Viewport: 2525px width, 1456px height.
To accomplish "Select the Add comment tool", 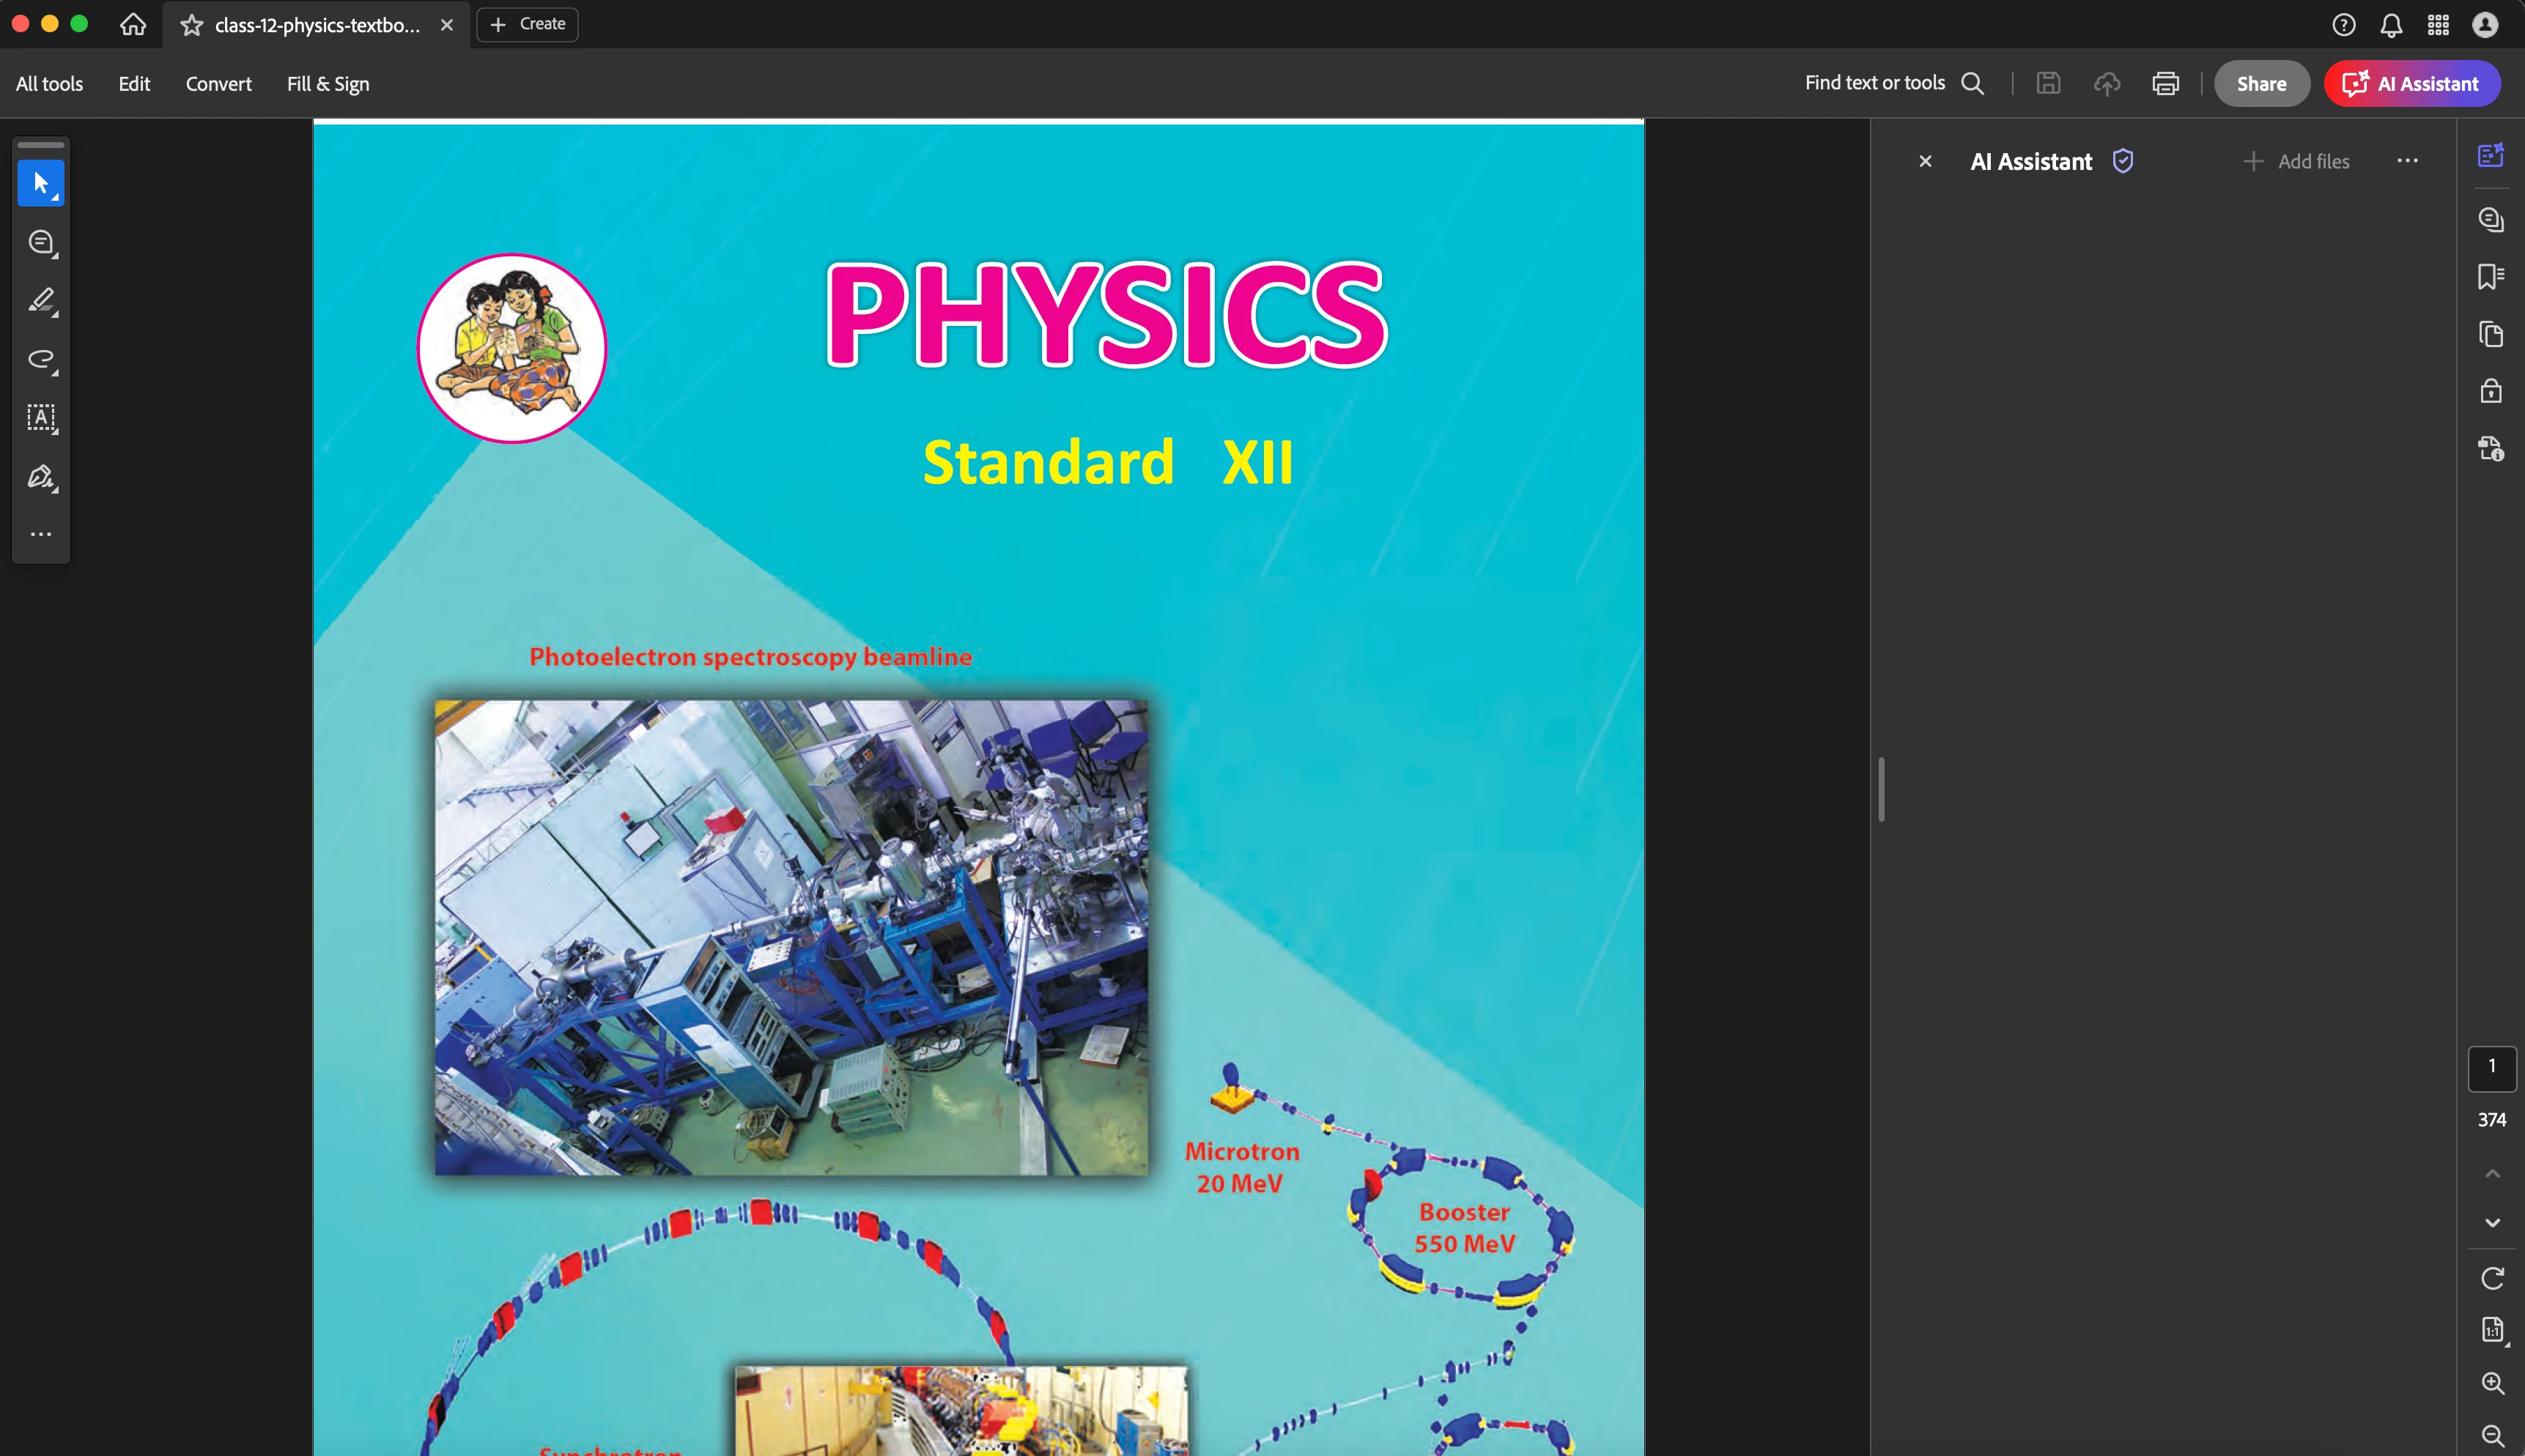I will pos(40,242).
